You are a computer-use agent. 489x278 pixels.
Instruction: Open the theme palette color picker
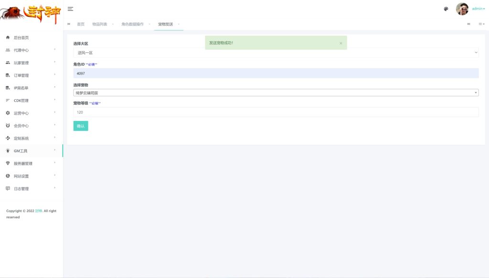click(x=446, y=9)
